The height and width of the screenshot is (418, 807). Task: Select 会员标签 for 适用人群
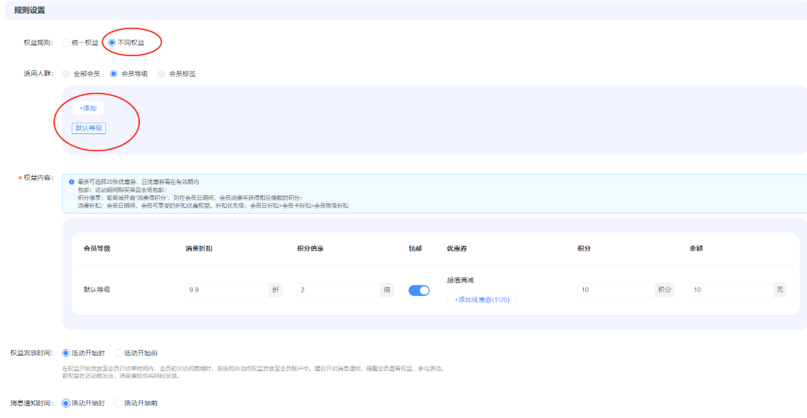[x=161, y=74]
